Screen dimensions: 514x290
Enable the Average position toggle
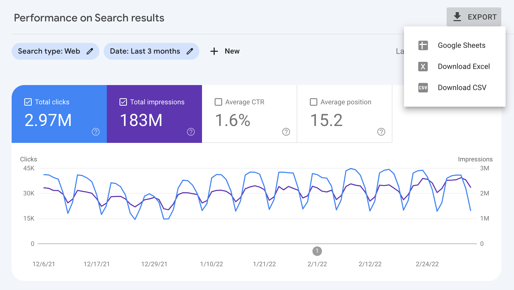313,102
